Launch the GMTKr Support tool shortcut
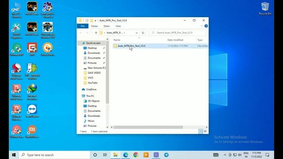 click(16, 30)
